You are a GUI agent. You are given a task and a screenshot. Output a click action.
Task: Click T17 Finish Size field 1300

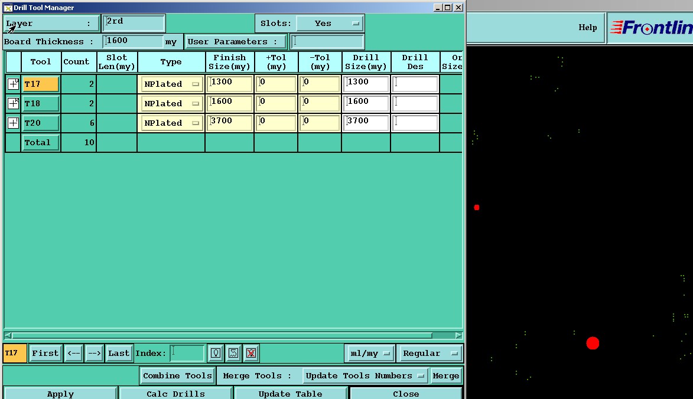pos(229,84)
